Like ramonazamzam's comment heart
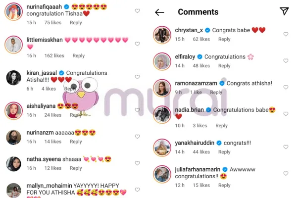This screenshot has height=198, width=297. pyautogui.click(x=286, y=87)
